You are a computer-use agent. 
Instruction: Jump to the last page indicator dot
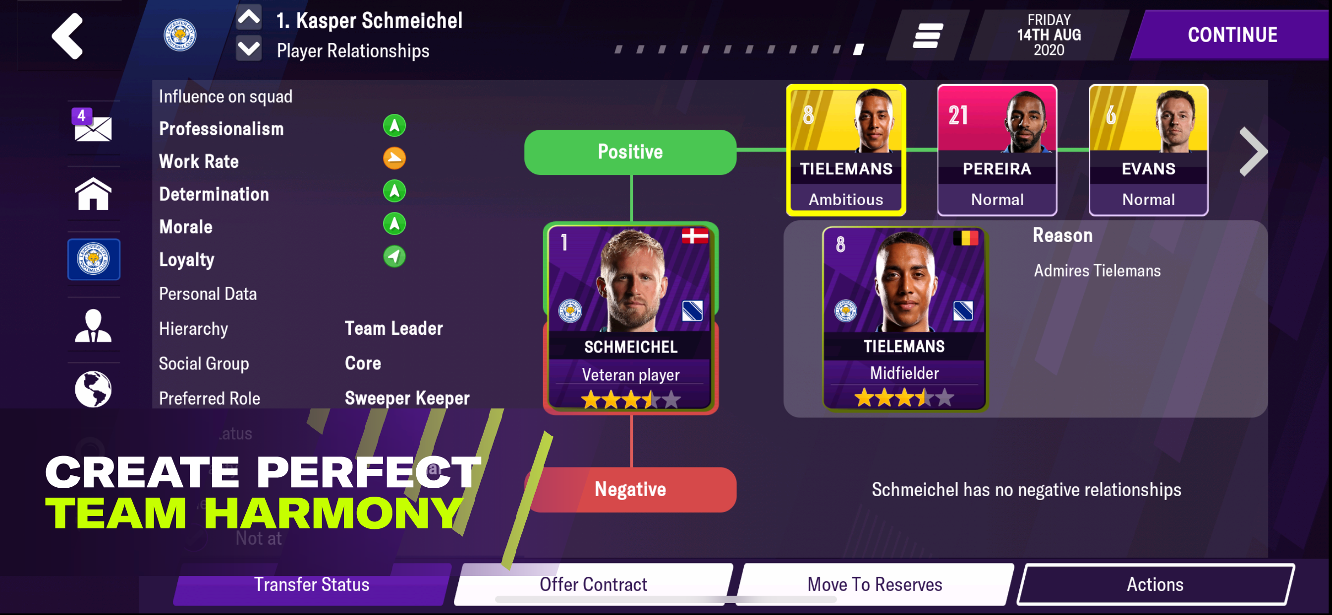pos(858,50)
